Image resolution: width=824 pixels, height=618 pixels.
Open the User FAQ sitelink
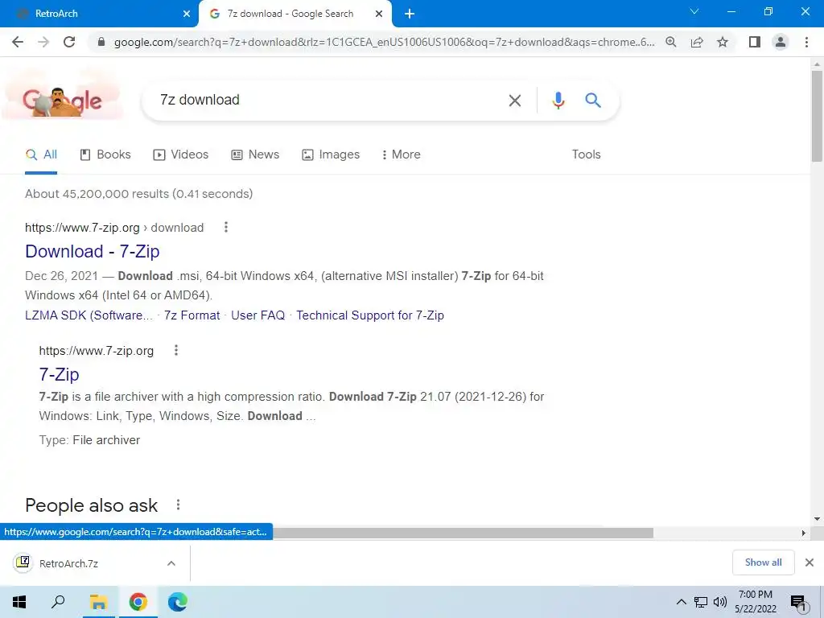click(258, 315)
